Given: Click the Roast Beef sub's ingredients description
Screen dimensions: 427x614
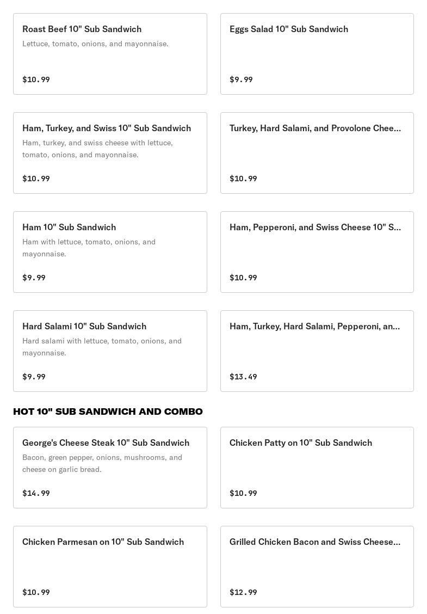Looking at the screenshot, I should [x=95, y=44].
